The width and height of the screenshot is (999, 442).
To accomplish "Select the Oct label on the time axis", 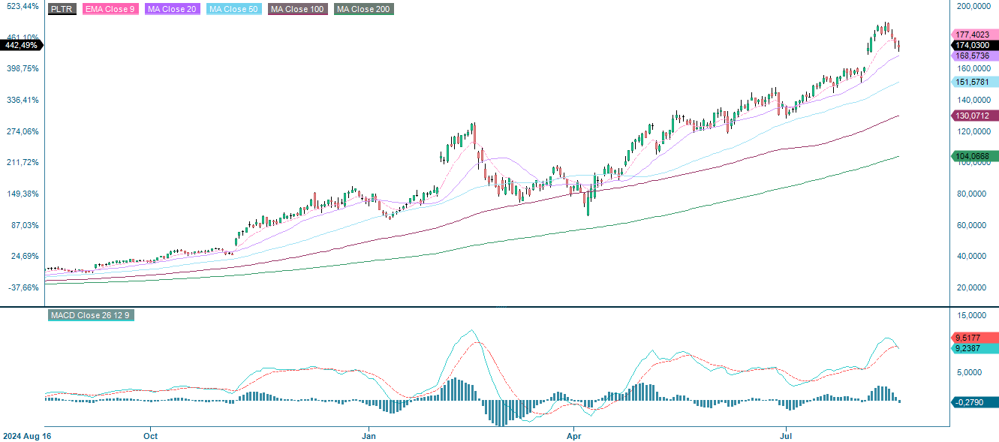I will point(149,435).
